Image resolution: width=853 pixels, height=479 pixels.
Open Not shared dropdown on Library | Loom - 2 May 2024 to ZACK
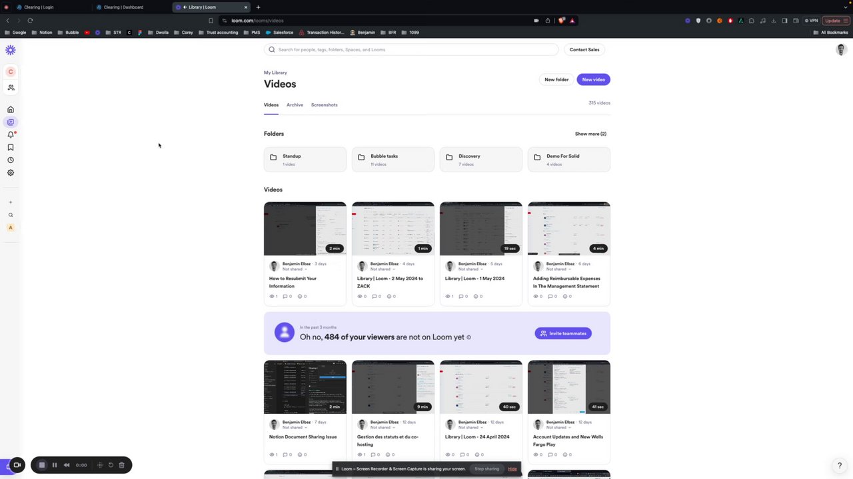[x=383, y=269]
